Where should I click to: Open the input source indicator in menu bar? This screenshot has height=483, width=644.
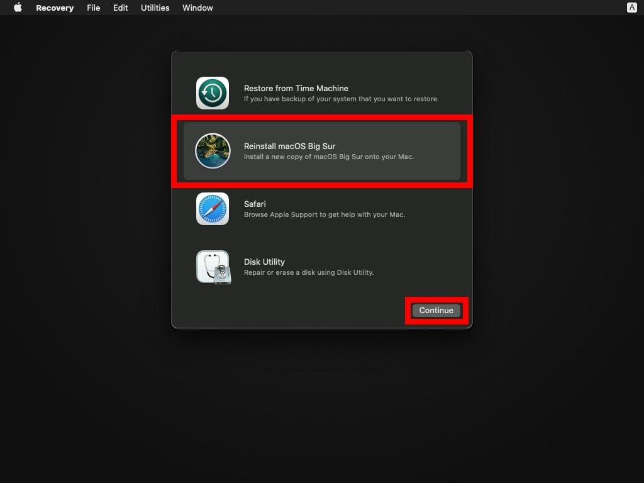pyautogui.click(x=631, y=8)
